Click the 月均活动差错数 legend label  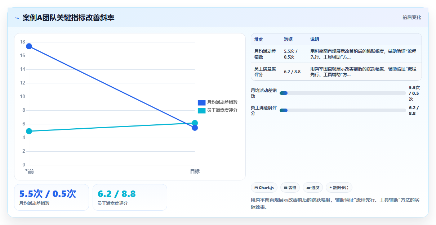(x=222, y=103)
